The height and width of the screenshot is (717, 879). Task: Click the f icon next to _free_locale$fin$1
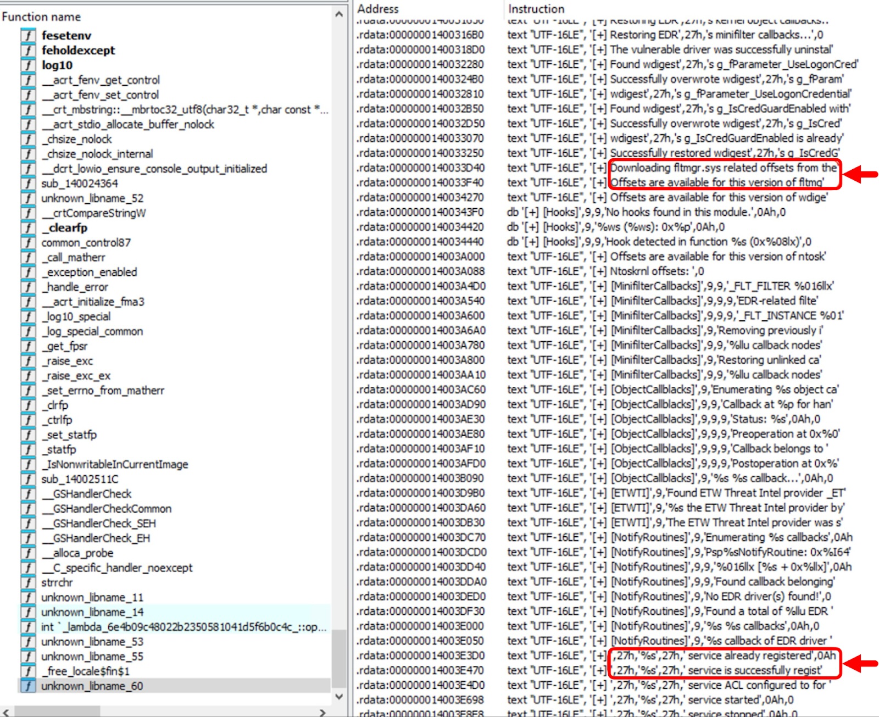[27, 671]
